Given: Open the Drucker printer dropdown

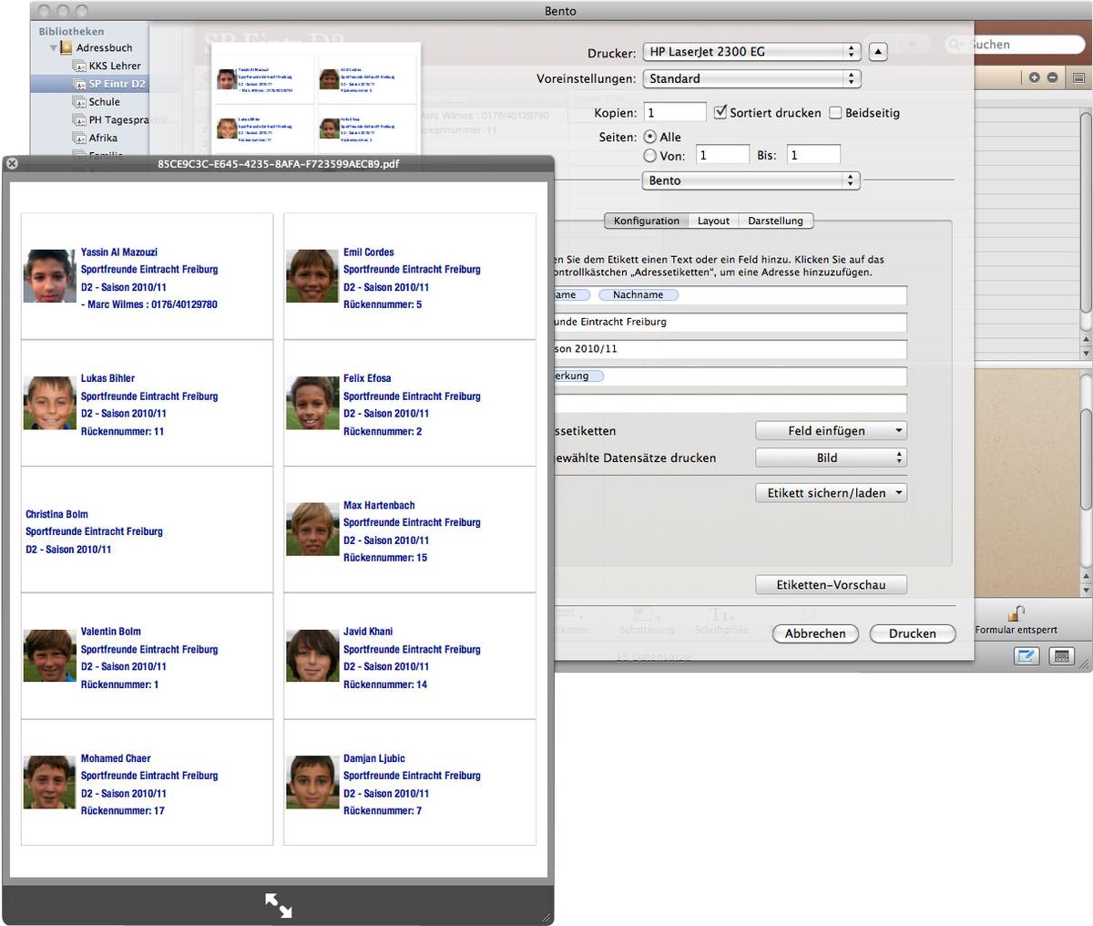Looking at the screenshot, I should click(x=752, y=52).
